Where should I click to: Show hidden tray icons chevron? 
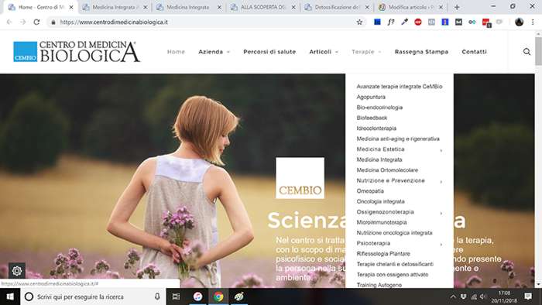(x=453, y=296)
